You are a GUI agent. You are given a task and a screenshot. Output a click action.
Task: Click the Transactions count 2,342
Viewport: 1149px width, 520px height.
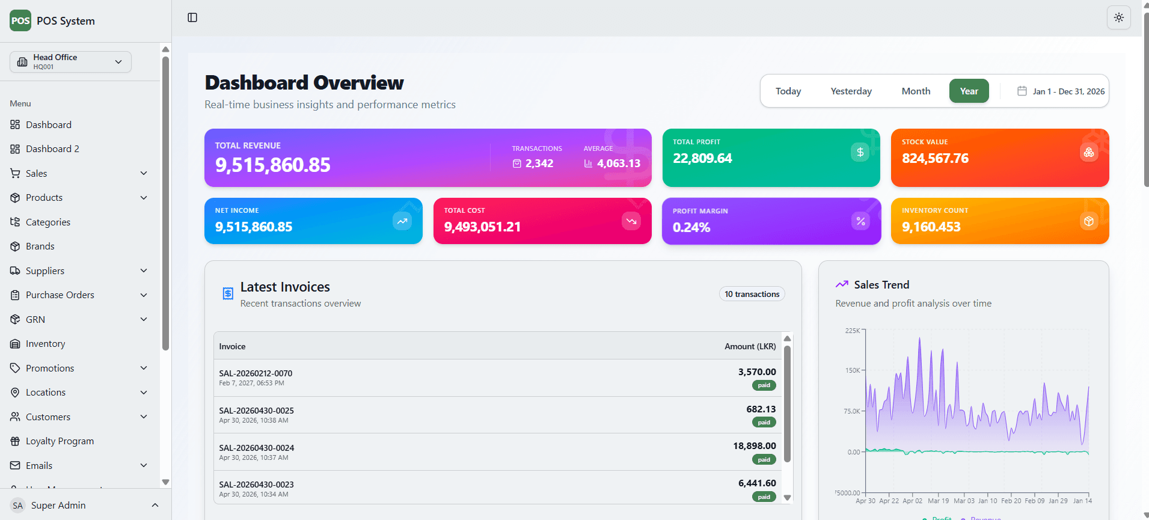point(539,164)
